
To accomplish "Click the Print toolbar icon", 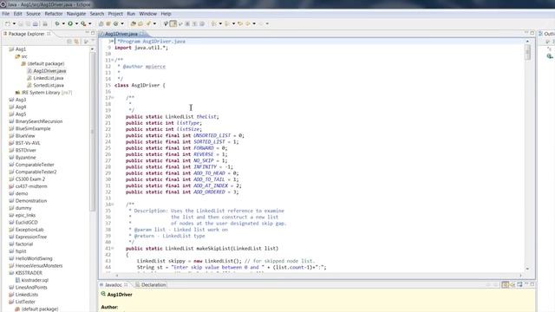I will tap(45, 23).
